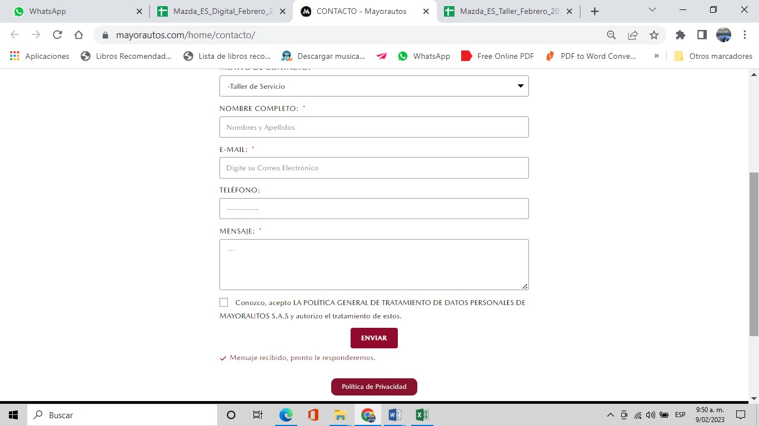Viewport: 759px width, 426px height.
Task: Open Chrome's three-dot menu
Action: coord(745,35)
